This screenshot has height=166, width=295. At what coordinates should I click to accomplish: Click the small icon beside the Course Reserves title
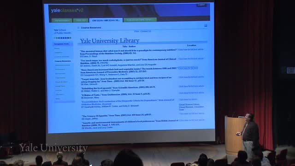(x=78, y=28)
